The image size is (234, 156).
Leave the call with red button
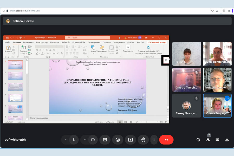pyautogui.click(x=166, y=140)
